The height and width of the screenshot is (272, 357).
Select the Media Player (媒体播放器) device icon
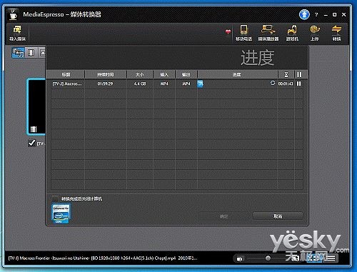(268, 33)
